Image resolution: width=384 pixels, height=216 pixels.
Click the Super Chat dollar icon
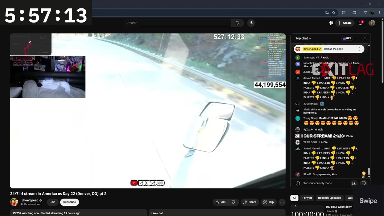coord(354,183)
